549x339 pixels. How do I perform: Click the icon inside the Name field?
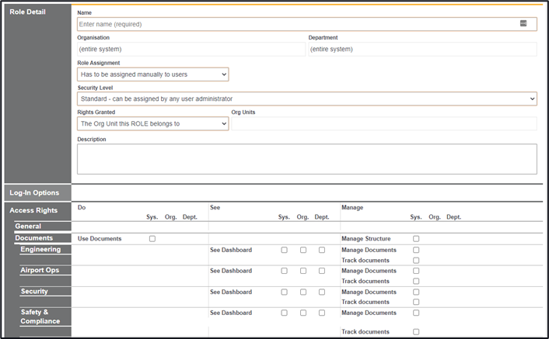click(x=523, y=23)
